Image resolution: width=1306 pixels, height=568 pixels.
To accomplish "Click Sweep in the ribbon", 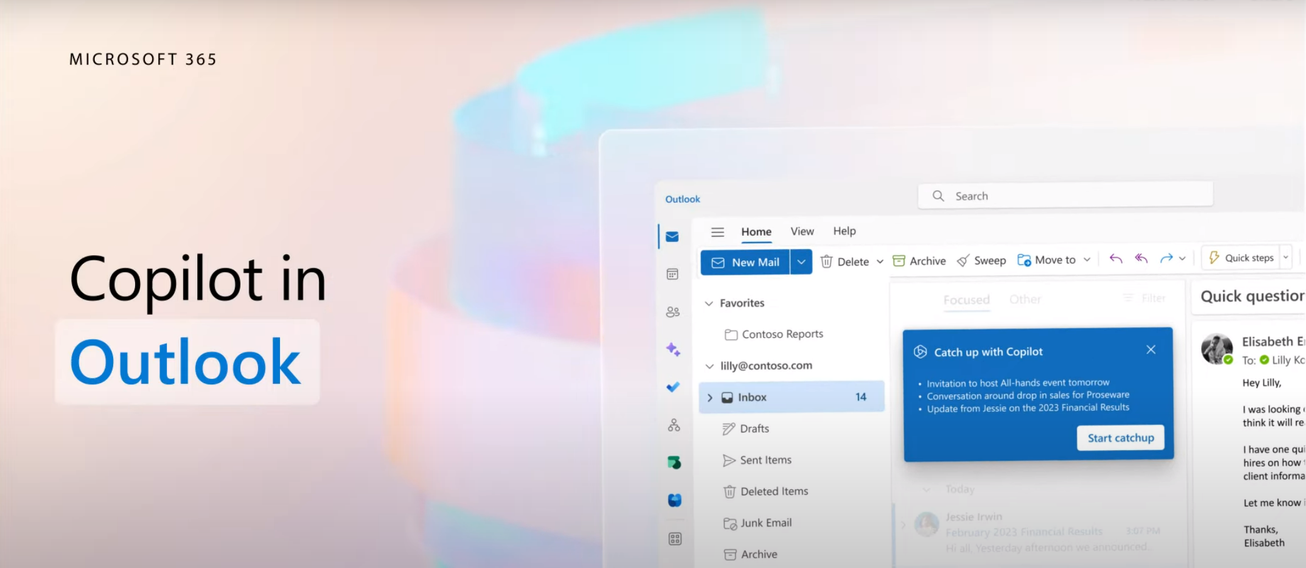I will 981,260.
